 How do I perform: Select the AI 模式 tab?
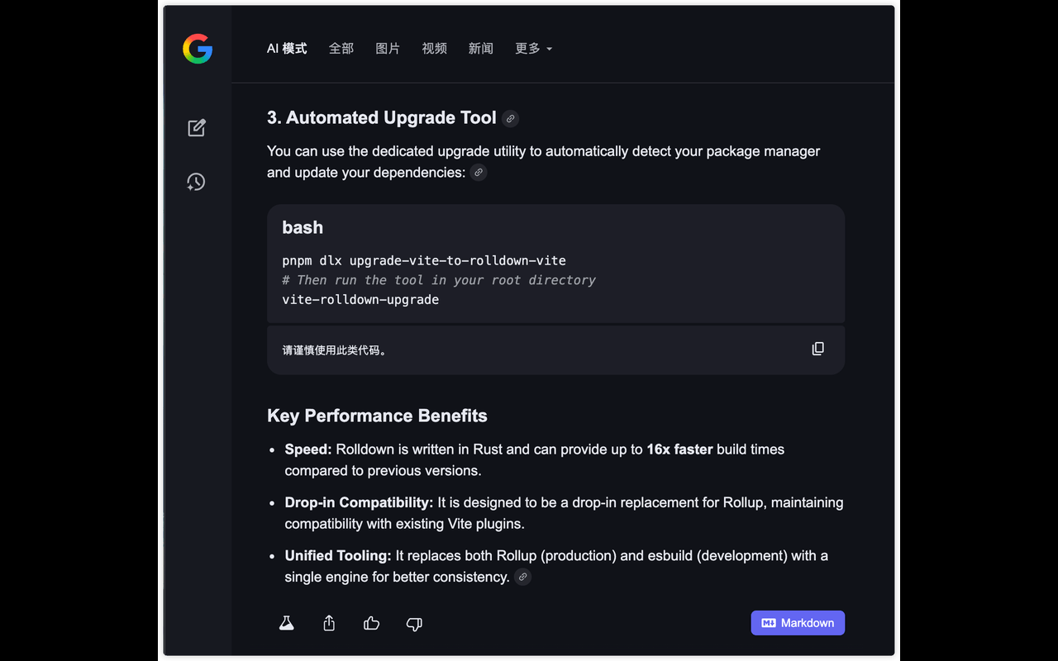pyautogui.click(x=287, y=49)
